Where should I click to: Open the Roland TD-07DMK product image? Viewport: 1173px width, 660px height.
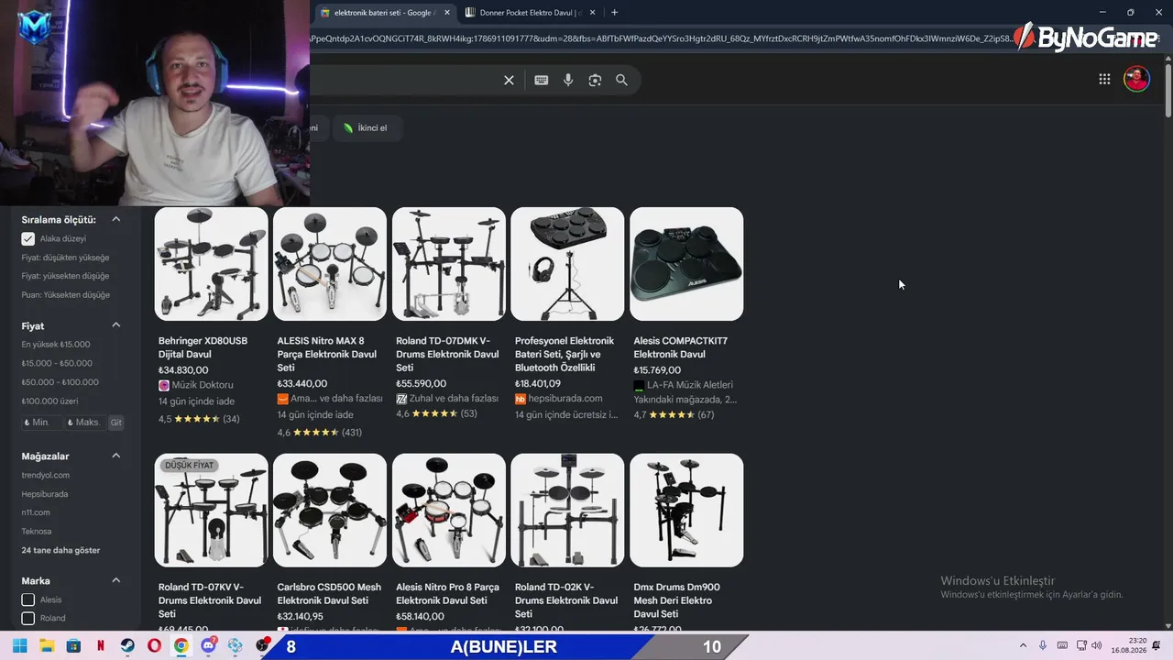(x=449, y=264)
